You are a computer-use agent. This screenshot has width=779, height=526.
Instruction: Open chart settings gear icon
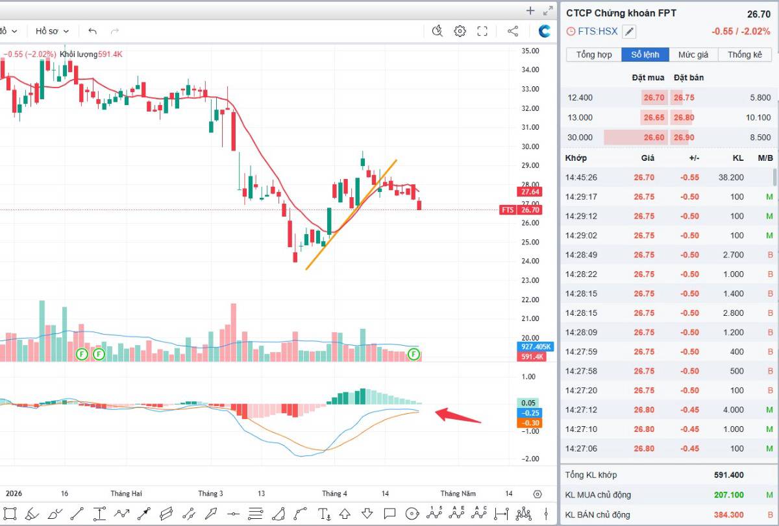(x=460, y=31)
